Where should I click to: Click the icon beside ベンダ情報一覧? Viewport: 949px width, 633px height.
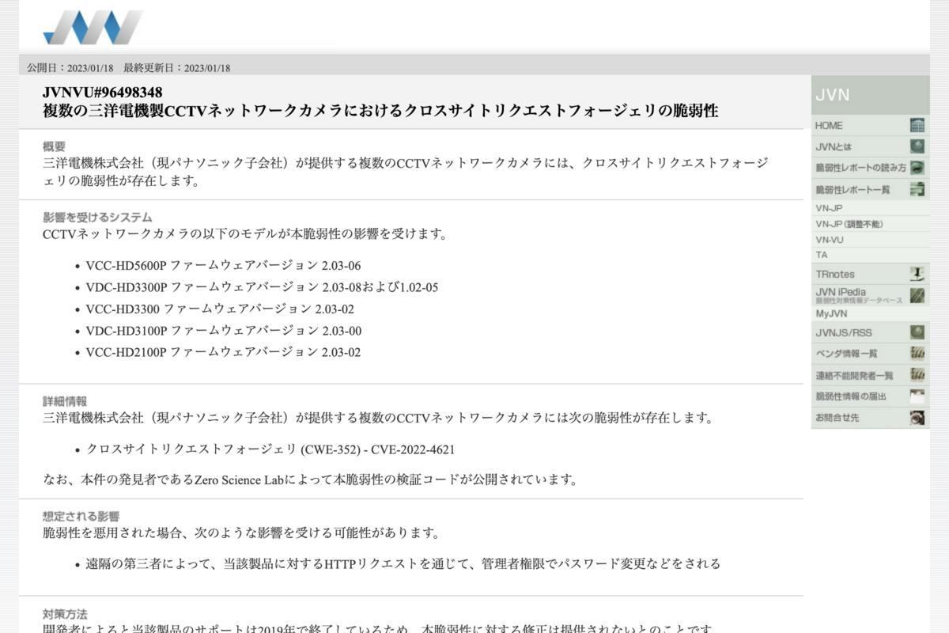tap(917, 353)
